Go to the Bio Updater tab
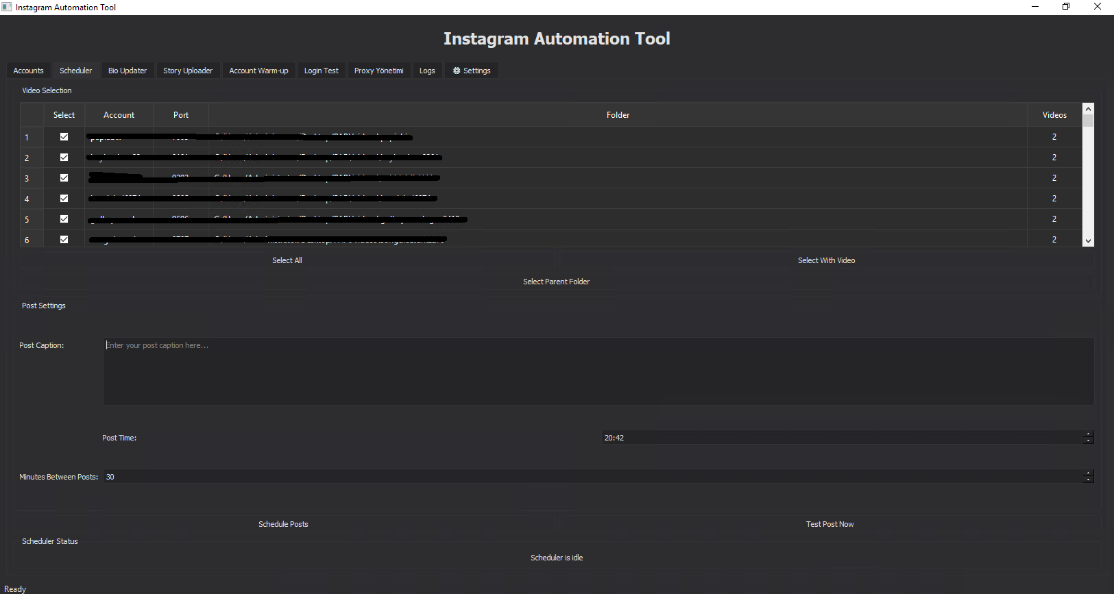1114x596 pixels. (128, 71)
